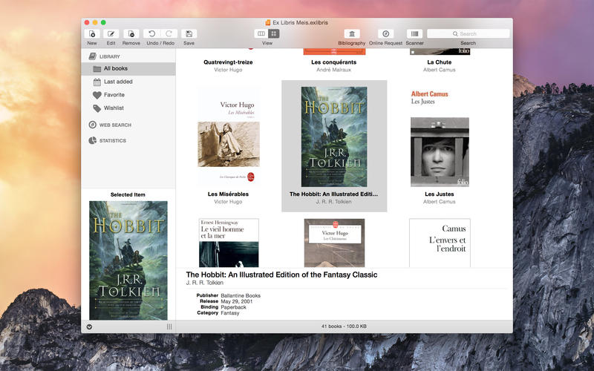Launch the barcode Scanner

(x=414, y=33)
